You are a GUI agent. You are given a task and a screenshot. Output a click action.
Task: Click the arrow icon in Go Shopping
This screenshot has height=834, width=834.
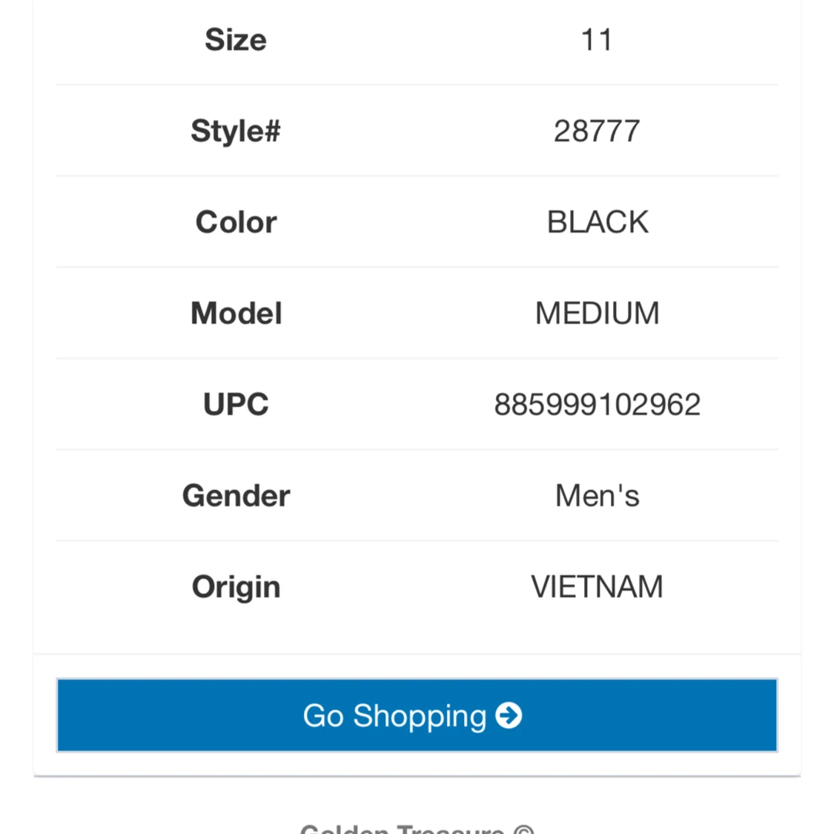coord(509,715)
